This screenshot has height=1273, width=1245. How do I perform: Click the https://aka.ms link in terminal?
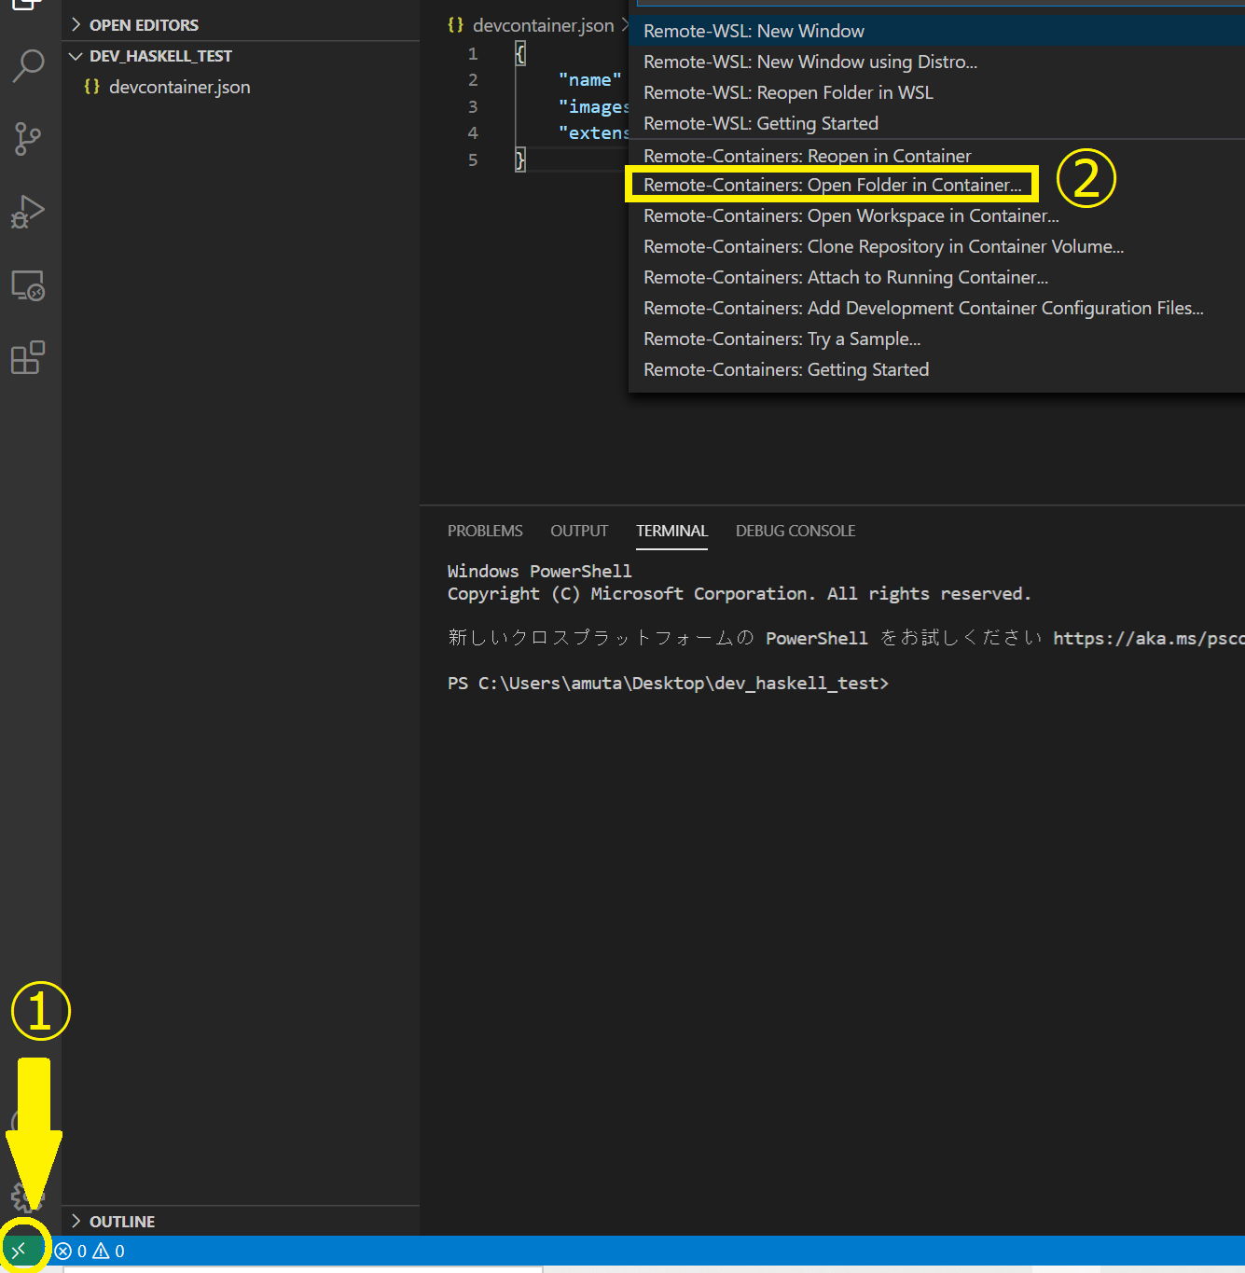coord(1149,638)
